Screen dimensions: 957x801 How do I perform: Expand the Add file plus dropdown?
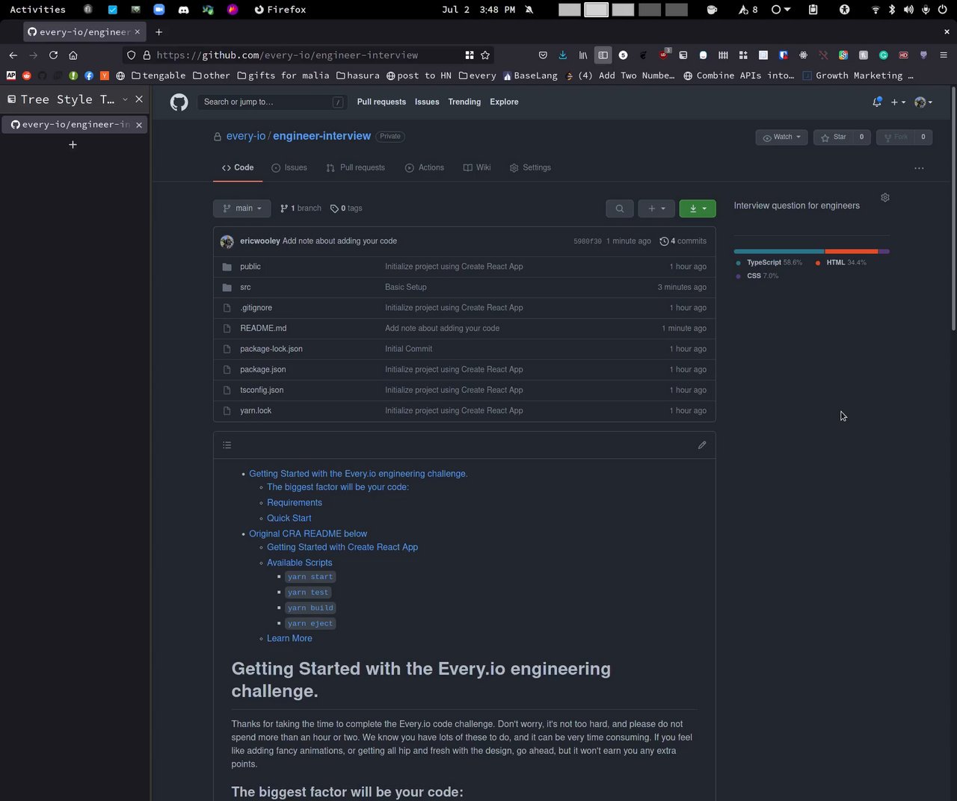pyautogui.click(x=656, y=208)
